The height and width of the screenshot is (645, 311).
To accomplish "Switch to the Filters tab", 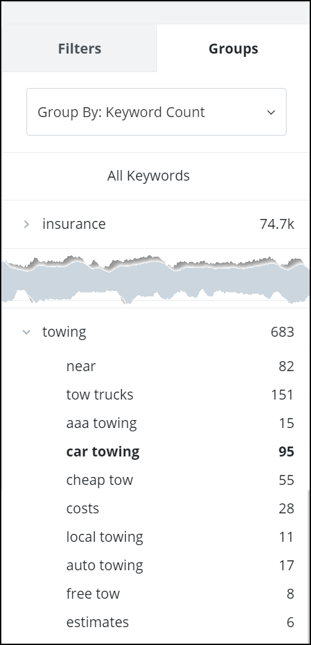I will click(79, 48).
